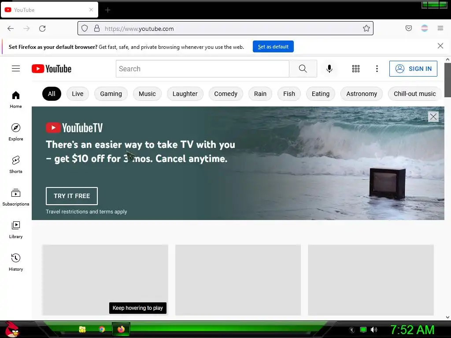Click the URL address bar

click(x=225, y=28)
